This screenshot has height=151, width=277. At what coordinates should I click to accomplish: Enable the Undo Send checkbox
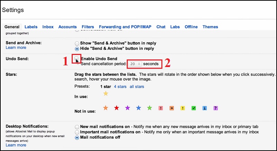tap(77, 58)
